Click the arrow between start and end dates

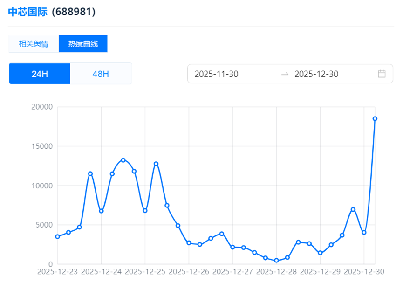pos(285,74)
